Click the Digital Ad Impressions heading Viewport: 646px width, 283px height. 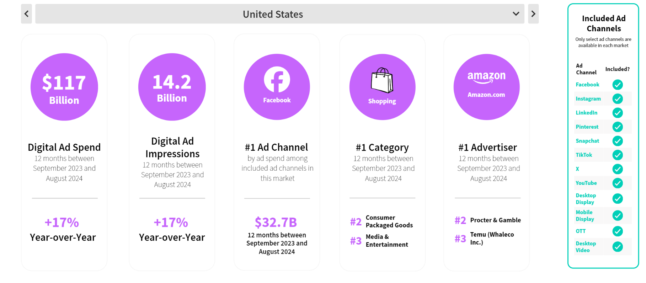point(172,147)
